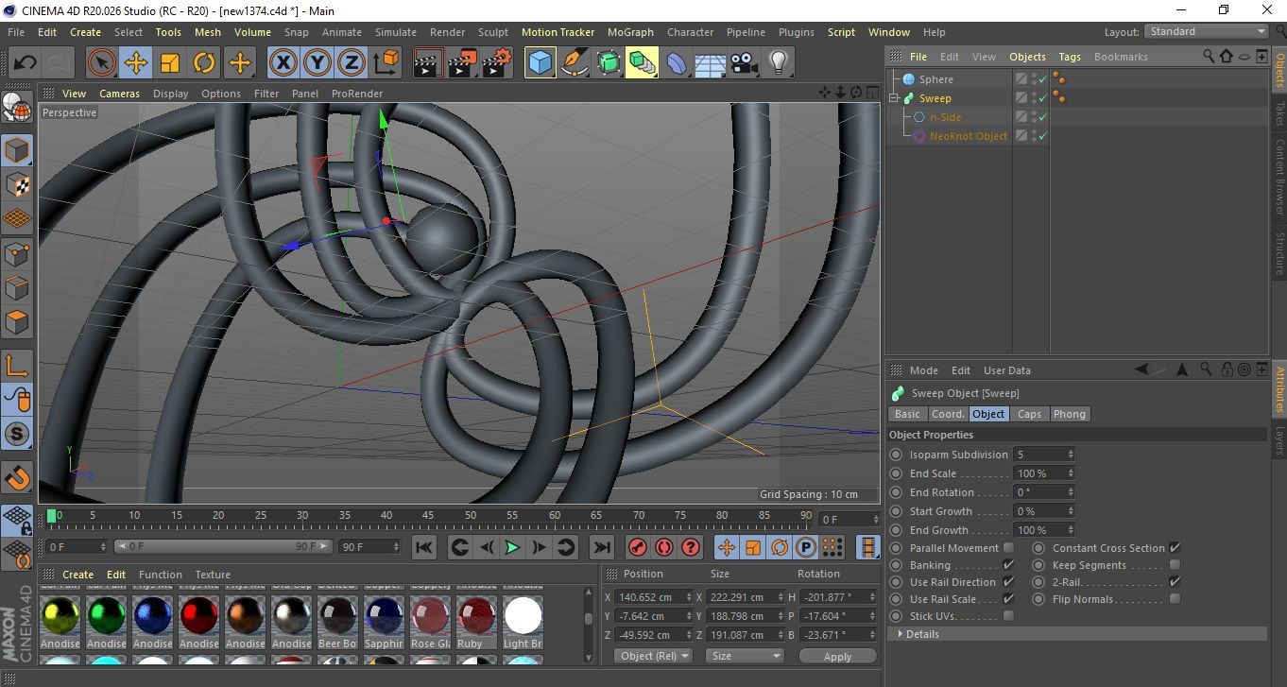Open Edit Render Settings icon

coord(497,63)
